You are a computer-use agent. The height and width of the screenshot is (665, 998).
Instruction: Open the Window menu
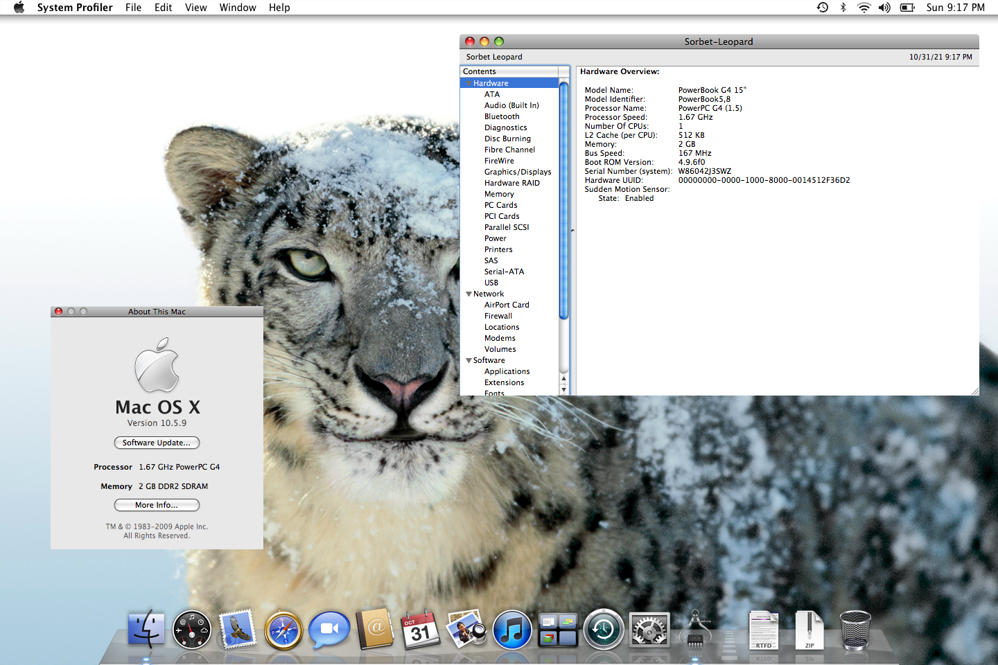(238, 8)
